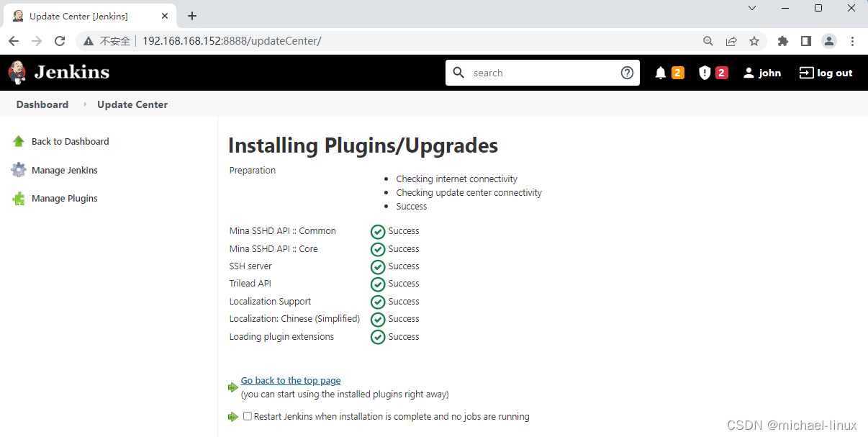Click the Preparation label
868x437 pixels.
click(x=253, y=171)
